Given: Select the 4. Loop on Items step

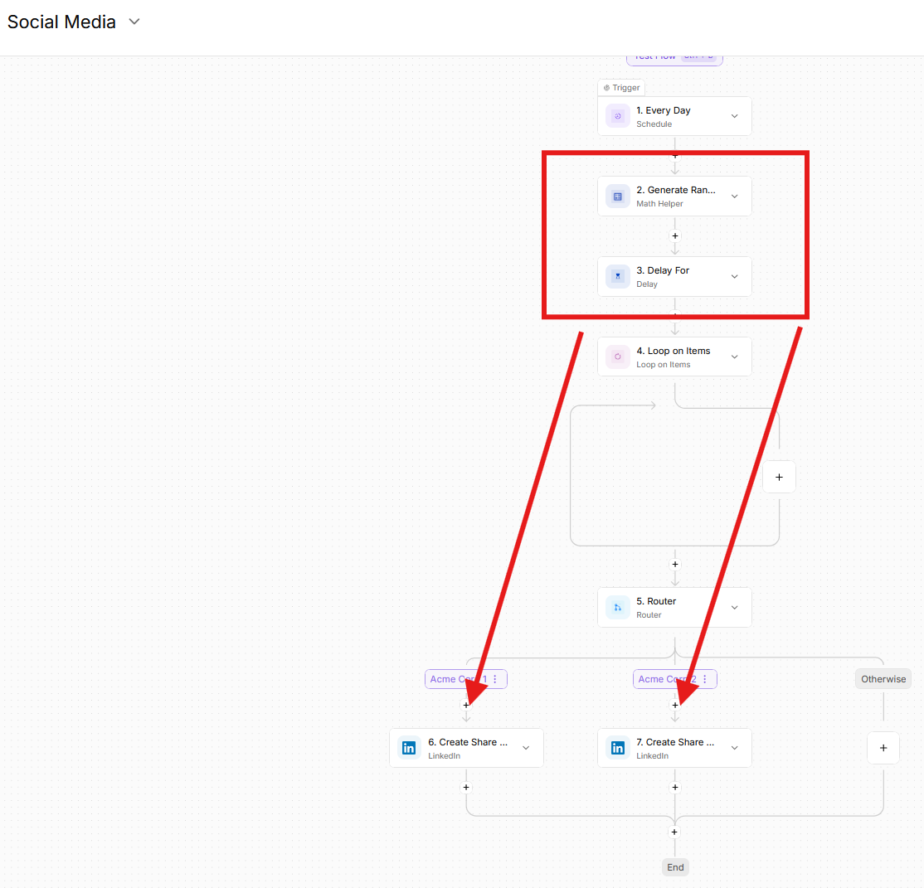Looking at the screenshot, I should click(x=672, y=357).
